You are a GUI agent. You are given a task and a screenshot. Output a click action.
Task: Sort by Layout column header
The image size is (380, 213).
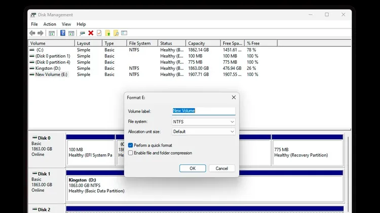pos(89,44)
